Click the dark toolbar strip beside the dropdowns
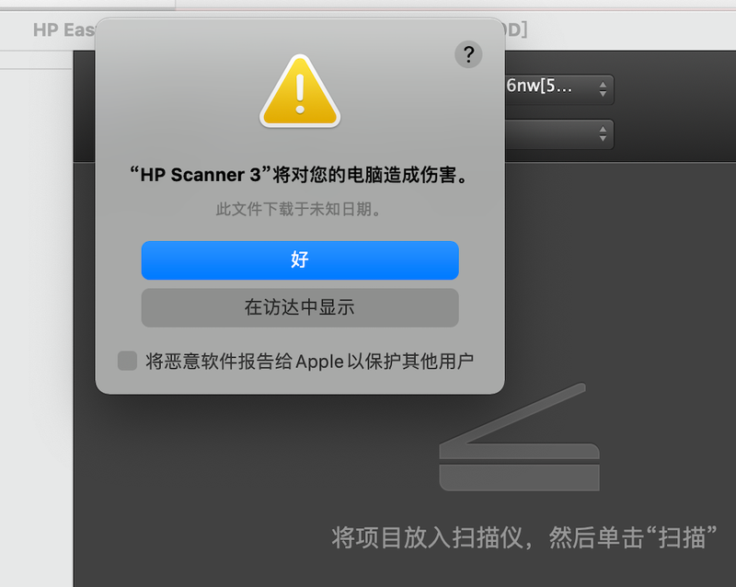The height and width of the screenshot is (587, 736). [x=674, y=108]
